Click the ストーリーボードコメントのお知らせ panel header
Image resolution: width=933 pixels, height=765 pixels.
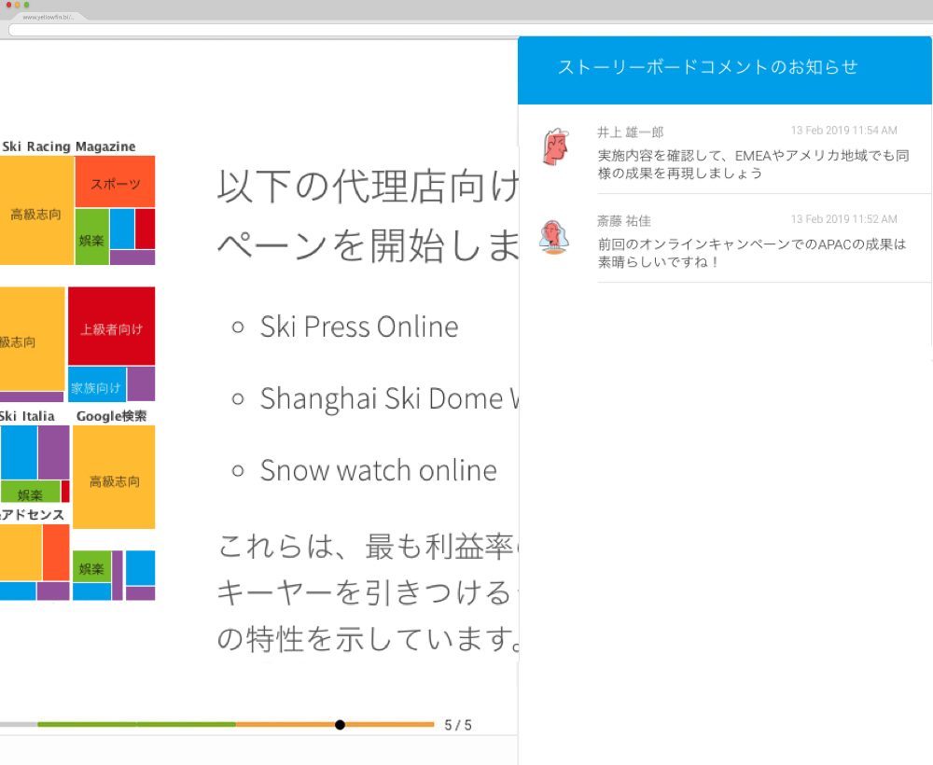707,67
